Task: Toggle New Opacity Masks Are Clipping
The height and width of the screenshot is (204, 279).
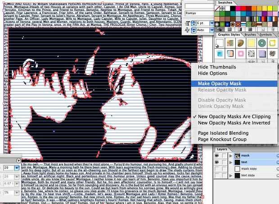Action: pos(234,116)
